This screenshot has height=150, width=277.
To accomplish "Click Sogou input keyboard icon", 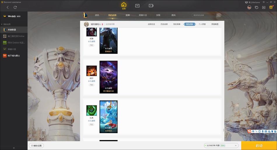I will (x=266, y=131).
